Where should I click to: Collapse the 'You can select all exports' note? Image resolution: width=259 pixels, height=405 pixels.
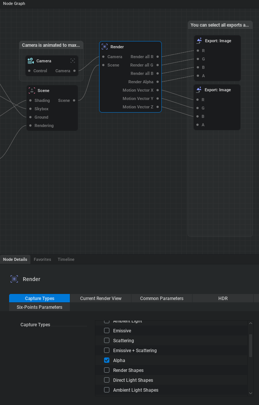(x=220, y=25)
